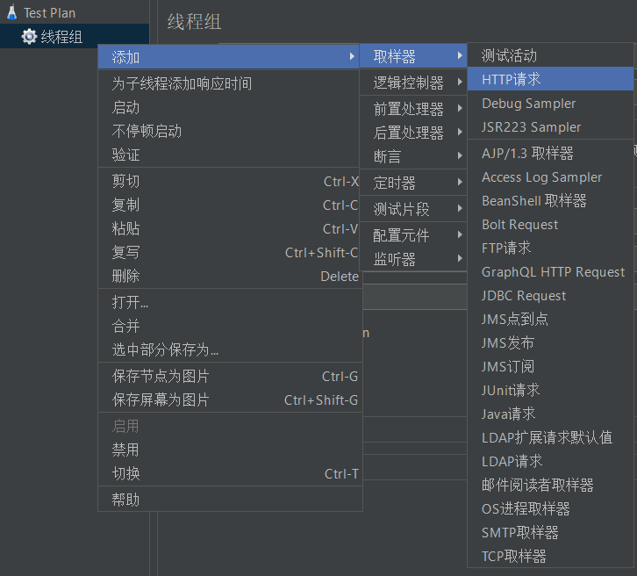
Task: Choose Debug Sampler from the list
Action: [x=528, y=103]
